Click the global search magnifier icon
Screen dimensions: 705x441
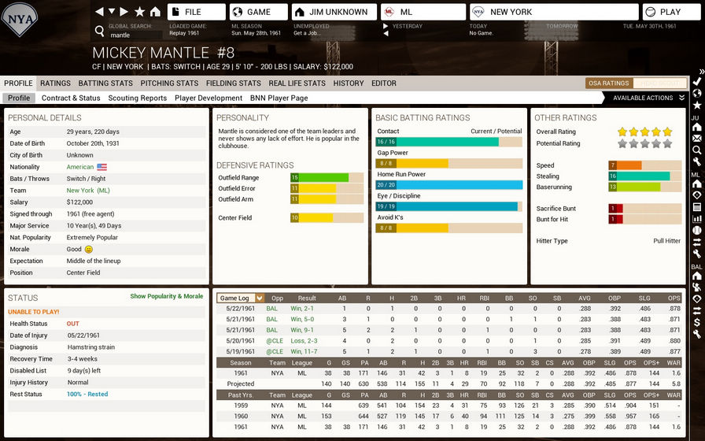(99, 31)
